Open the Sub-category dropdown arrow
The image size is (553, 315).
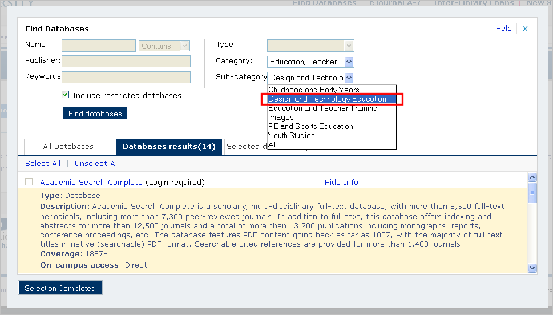pos(349,78)
